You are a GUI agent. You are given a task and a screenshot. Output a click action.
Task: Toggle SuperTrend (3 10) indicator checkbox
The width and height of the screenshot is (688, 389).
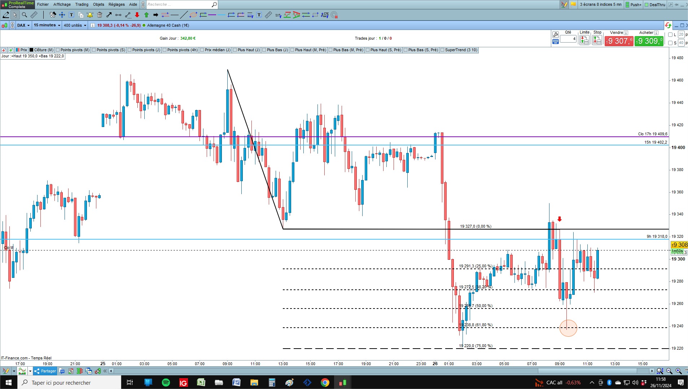[x=442, y=50]
